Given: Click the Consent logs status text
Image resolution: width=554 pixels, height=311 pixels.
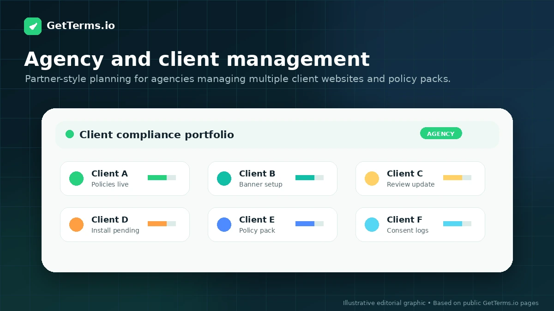Looking at the screenshot, I should click(x=408, y=230).
